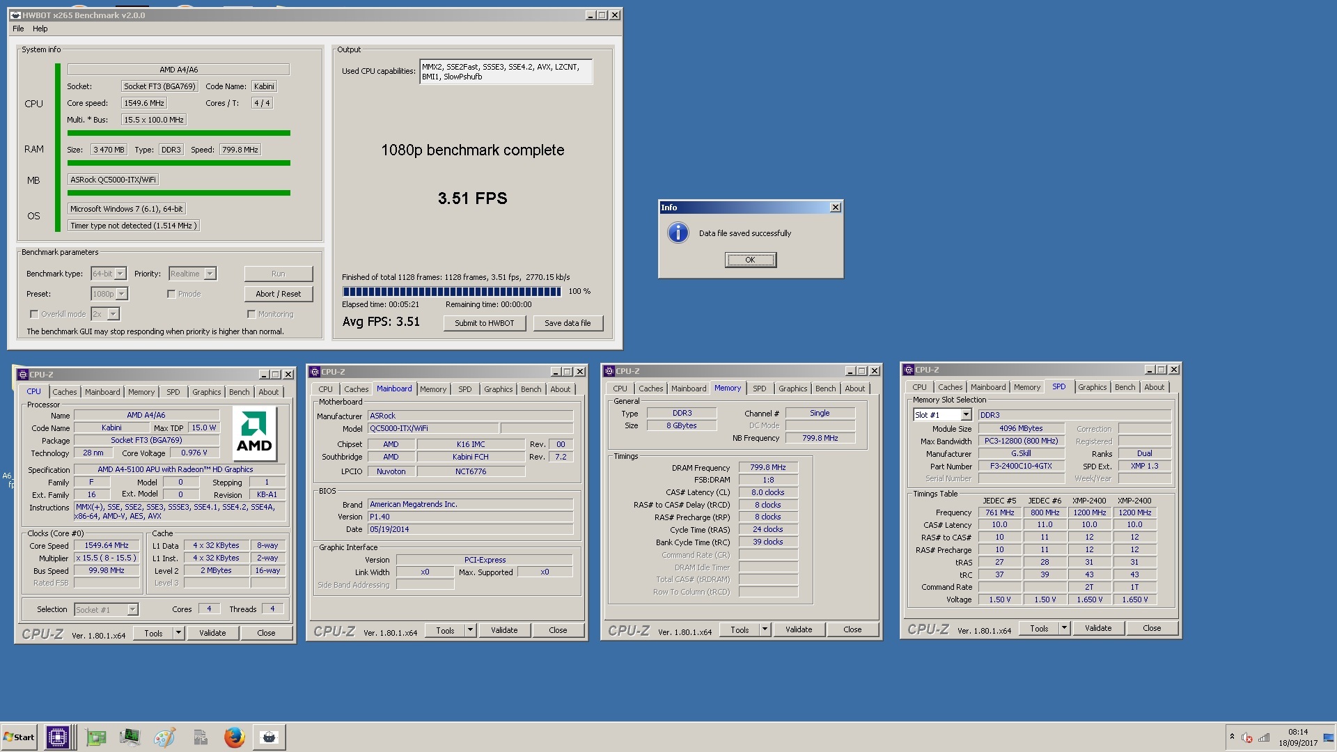1337x752 pixels.
Task: Expand Tools arrow in CPU-Z Mainboard window
Action: click(470, 630)
